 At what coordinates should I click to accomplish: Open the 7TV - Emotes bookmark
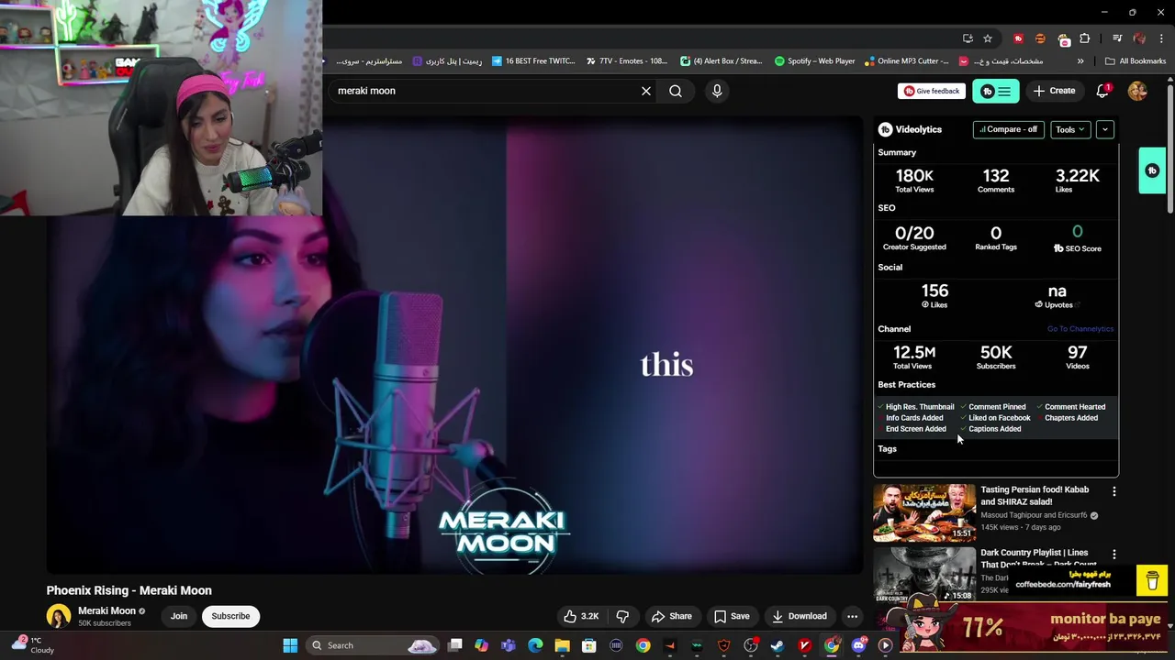coord(626,61)
